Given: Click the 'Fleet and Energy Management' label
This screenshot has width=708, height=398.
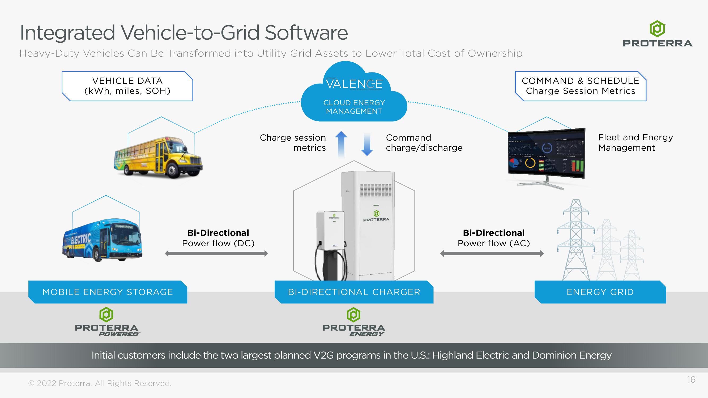Looking at the screenshot, I should (x=636, y=142).
